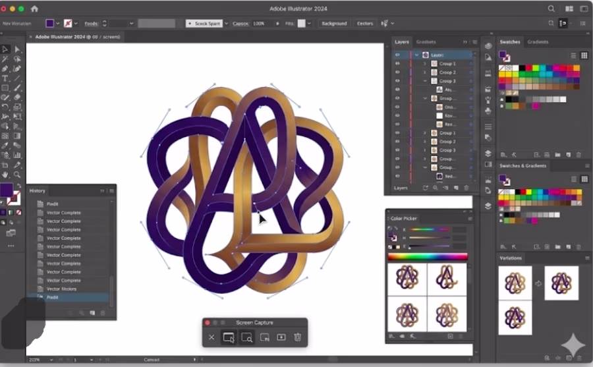Open search magnifier in title bar
Viewport: 593px width, 367px height.
[x=551, y=9]
